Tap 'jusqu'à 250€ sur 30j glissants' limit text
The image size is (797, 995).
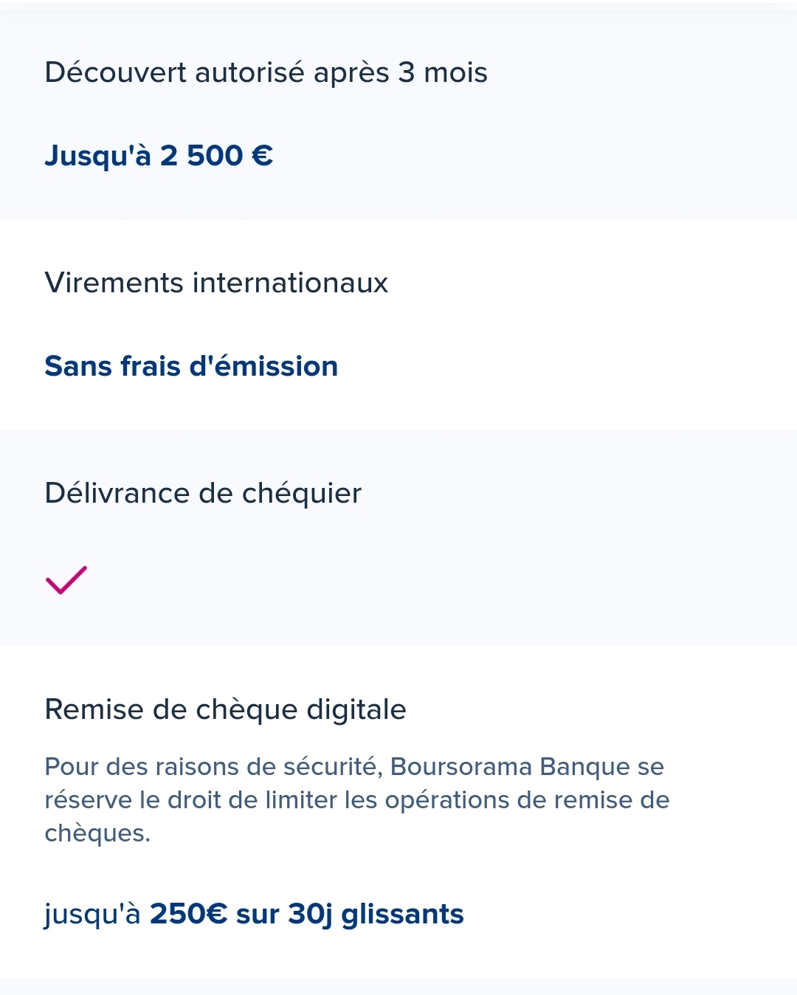[254, 914]
